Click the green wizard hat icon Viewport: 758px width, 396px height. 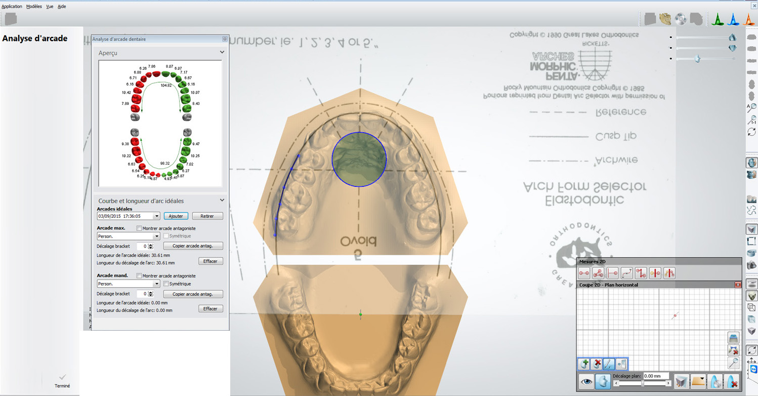point(717,19)
